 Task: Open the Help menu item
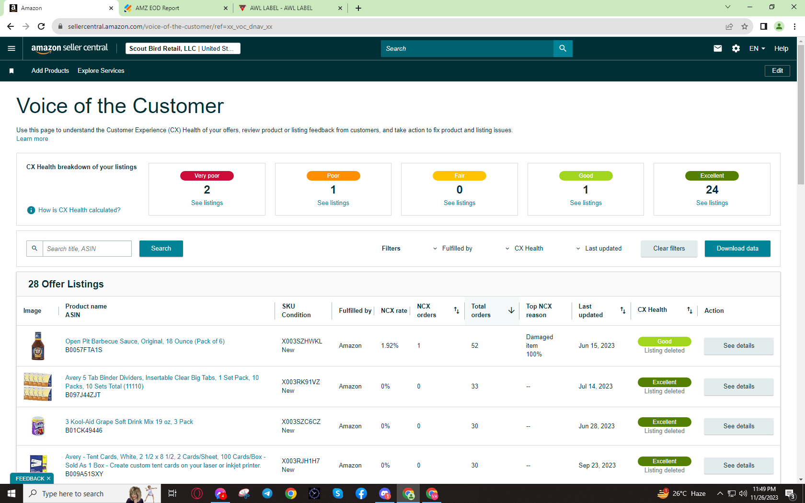click(781, 48)
